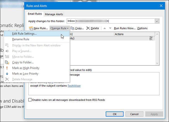Open the Apply changes folder dropdown
The width and height of the screenshot is (169, 122).
pos(157,21)
